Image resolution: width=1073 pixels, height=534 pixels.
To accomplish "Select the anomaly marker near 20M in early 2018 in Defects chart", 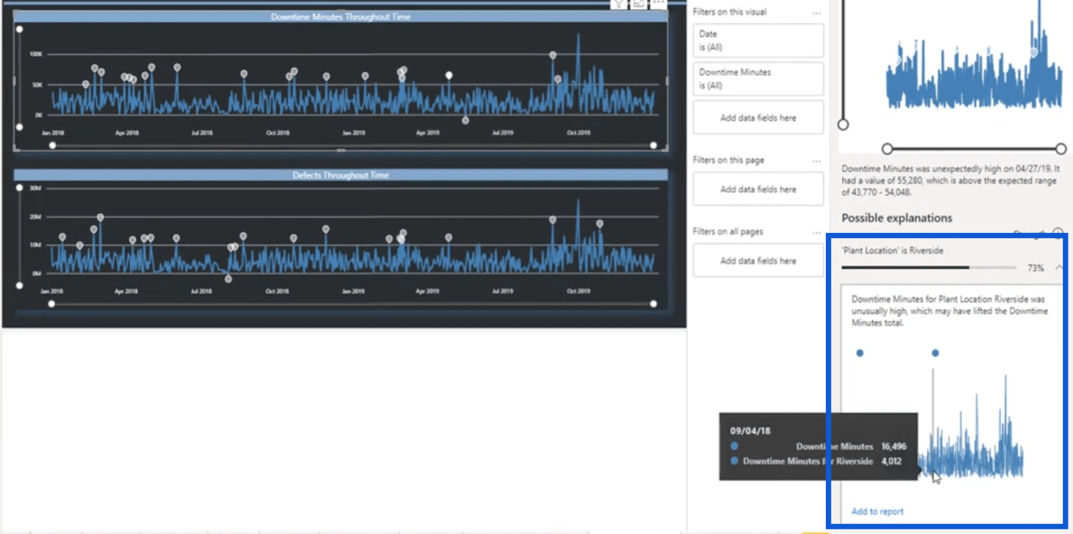I will [100, 218].
